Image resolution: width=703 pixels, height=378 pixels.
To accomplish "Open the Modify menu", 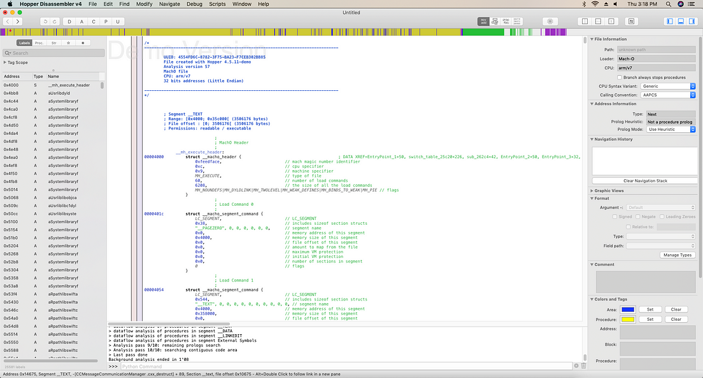I will tap(145, 4).
